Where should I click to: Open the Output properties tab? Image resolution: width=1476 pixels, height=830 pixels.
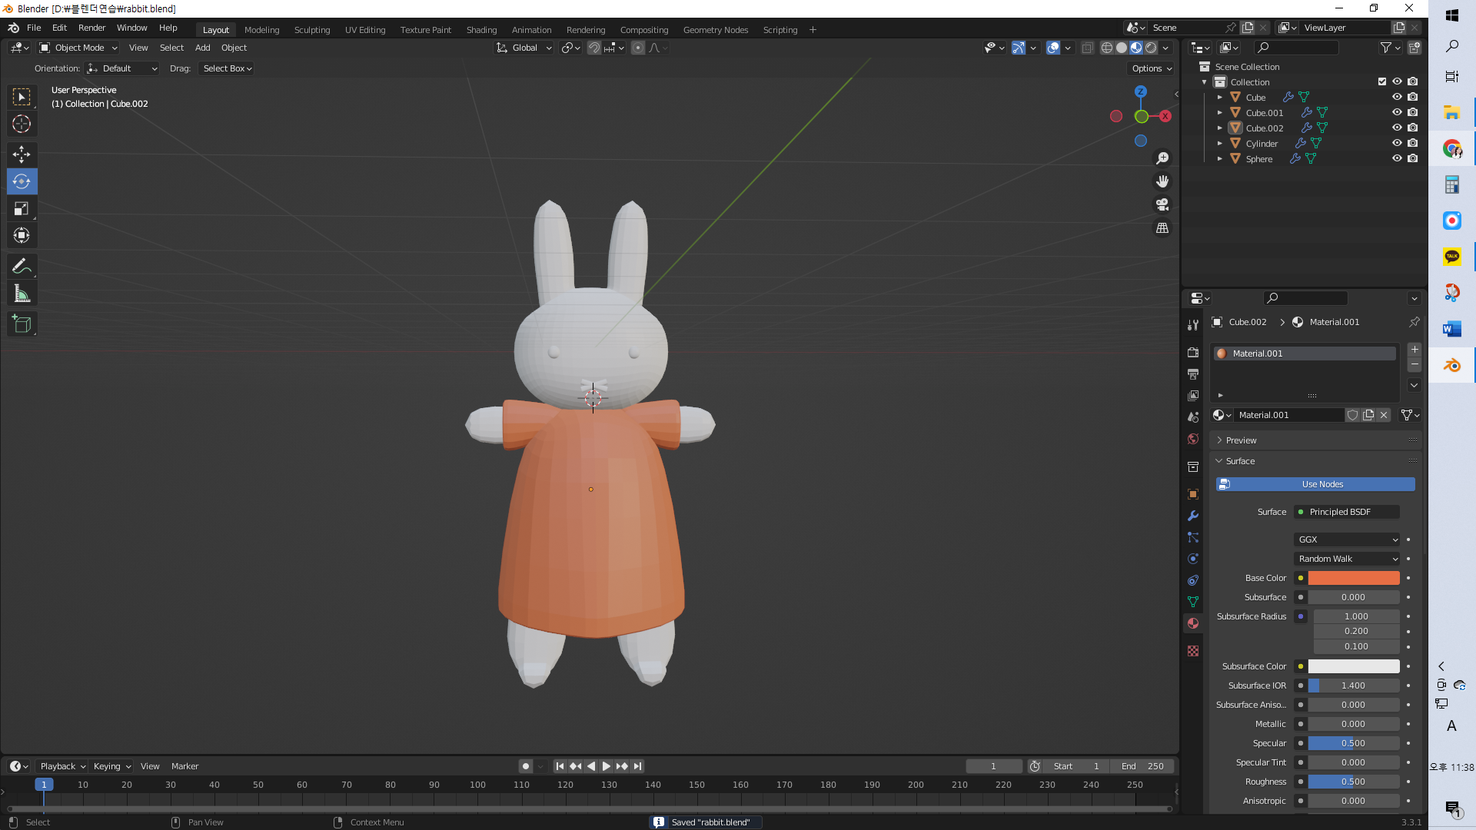[x=1193, y=373]
